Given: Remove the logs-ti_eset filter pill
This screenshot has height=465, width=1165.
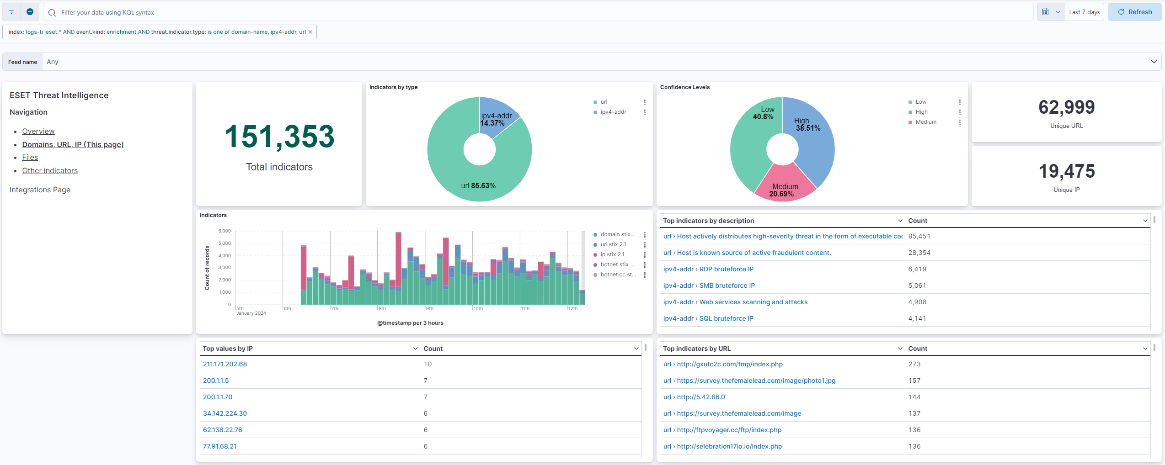Looking at the screenshot, I should [310, 32].
